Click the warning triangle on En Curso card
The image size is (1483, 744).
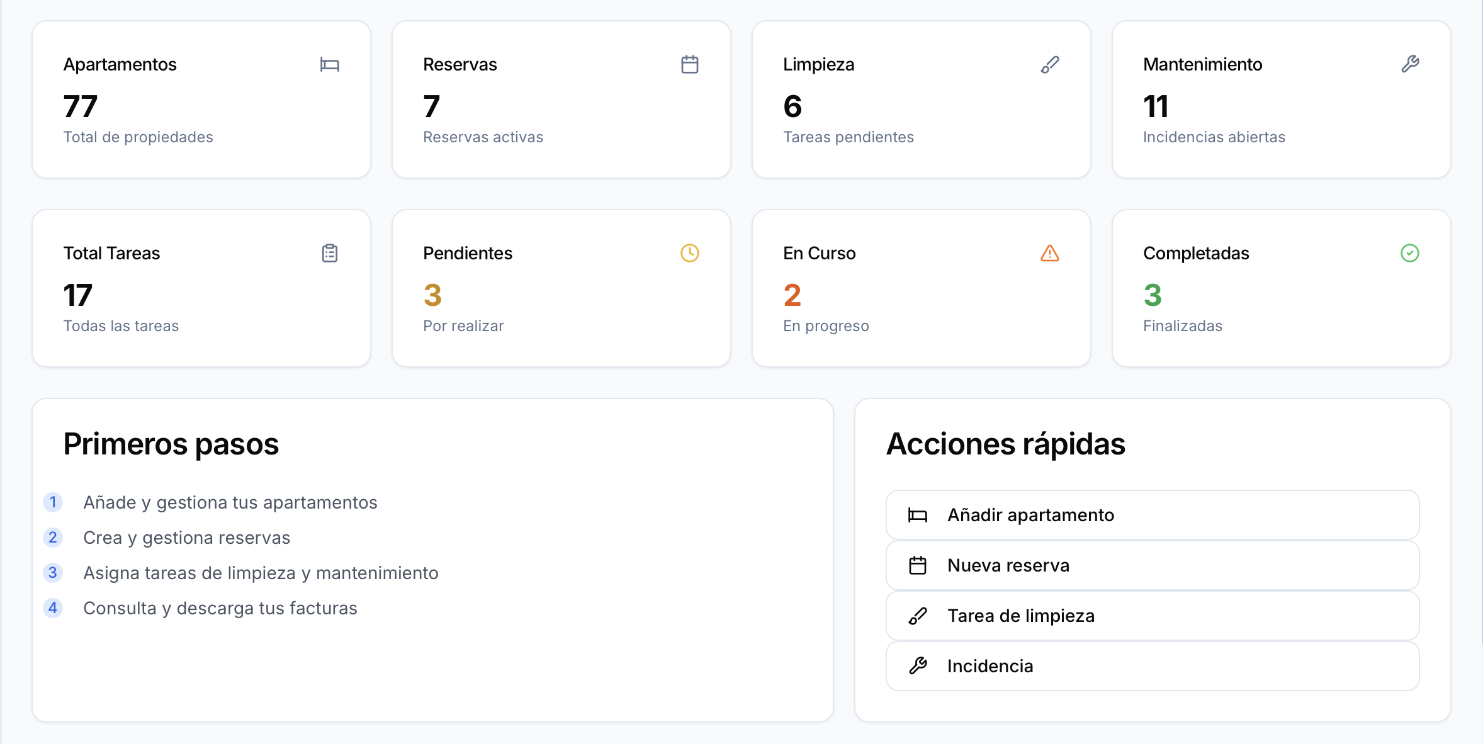pos(1050,253)
